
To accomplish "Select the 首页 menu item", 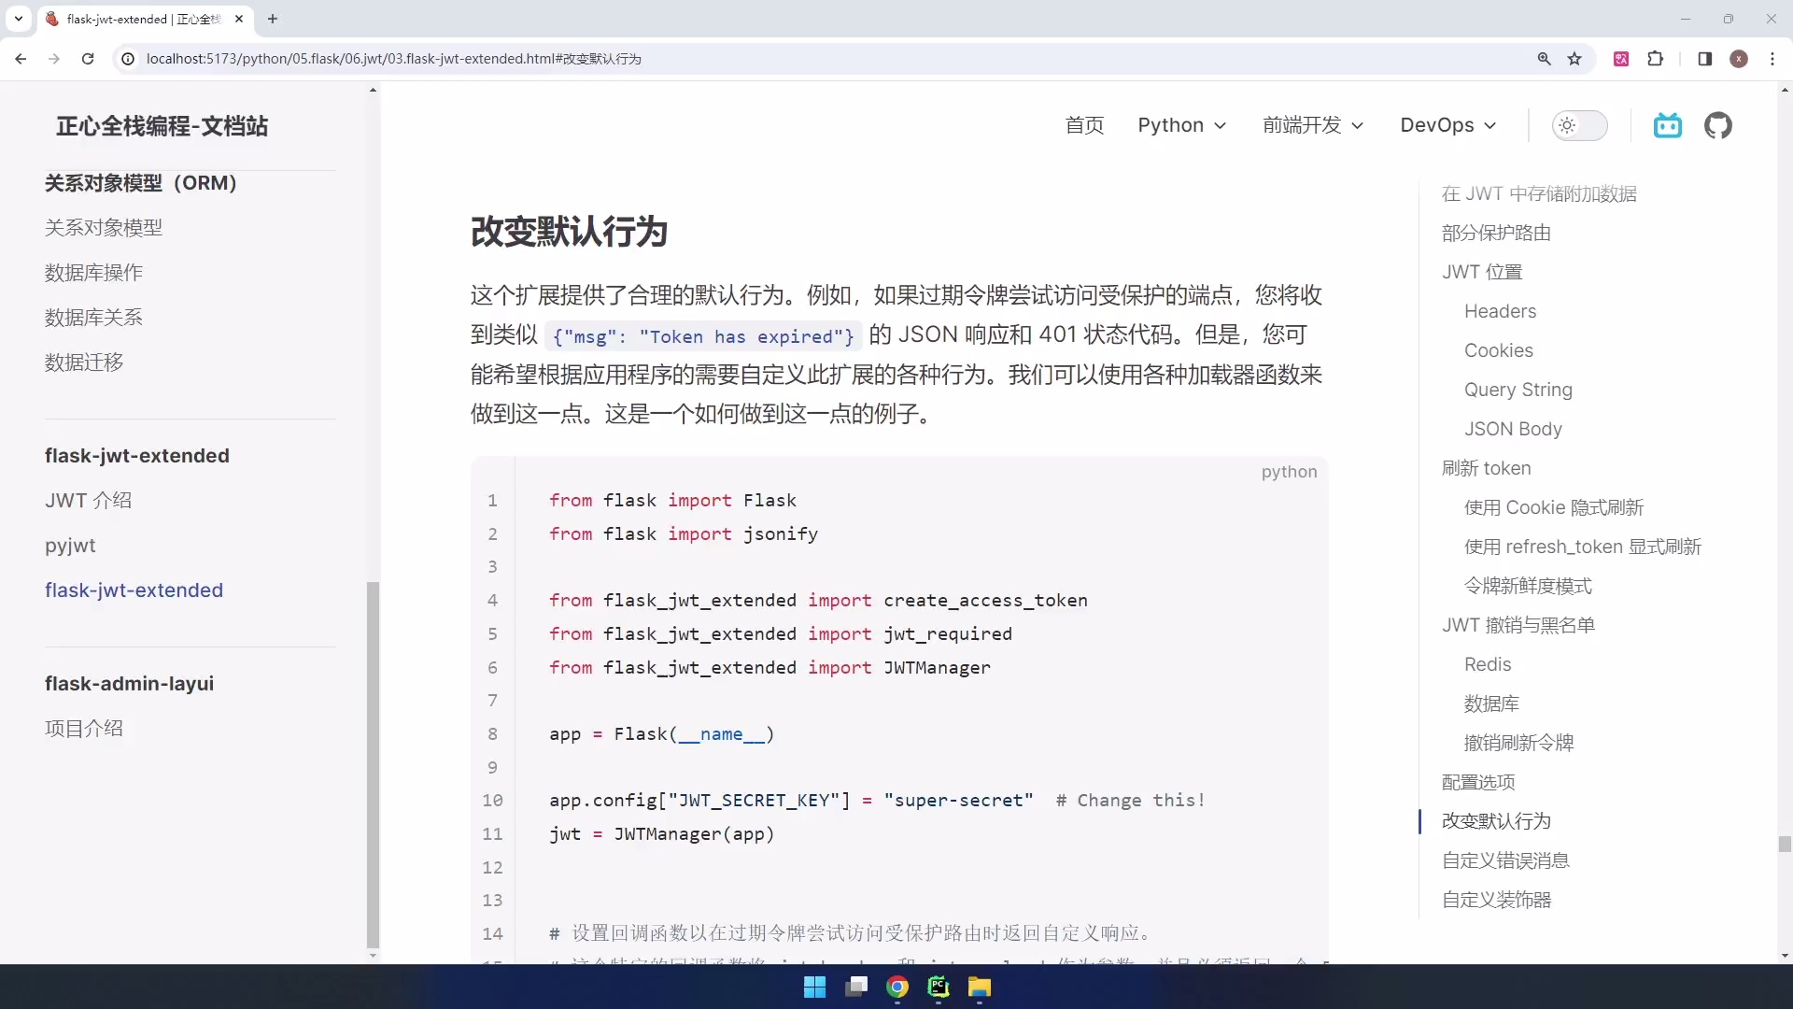I will (x=1084, y=125).
